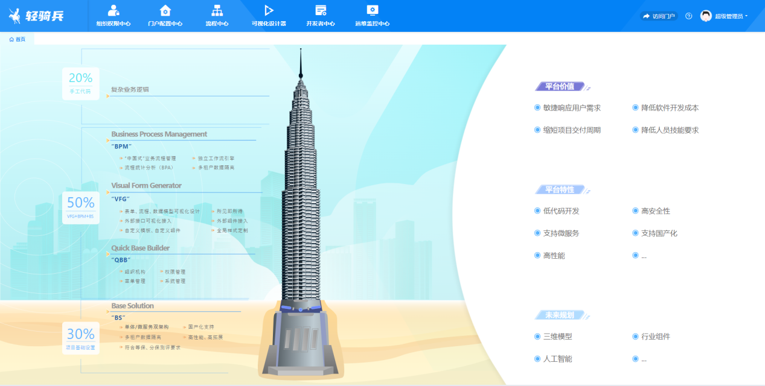Select the 降低软件开发成本 bullet item
765x386 pixels.
coord(669,108)
